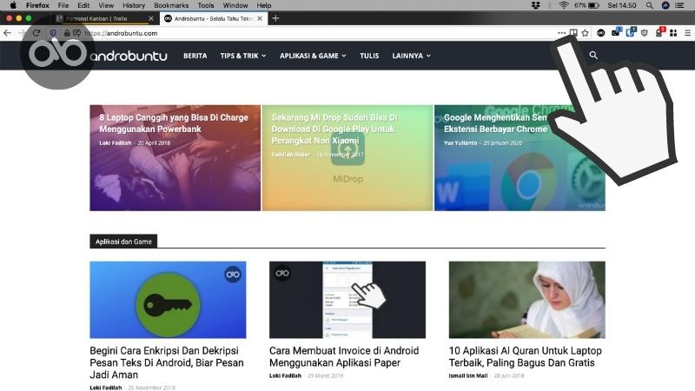Viewport: 695px width, 391px height.
Task: Open the Tools menu
Action: click(x=206, y=5)
